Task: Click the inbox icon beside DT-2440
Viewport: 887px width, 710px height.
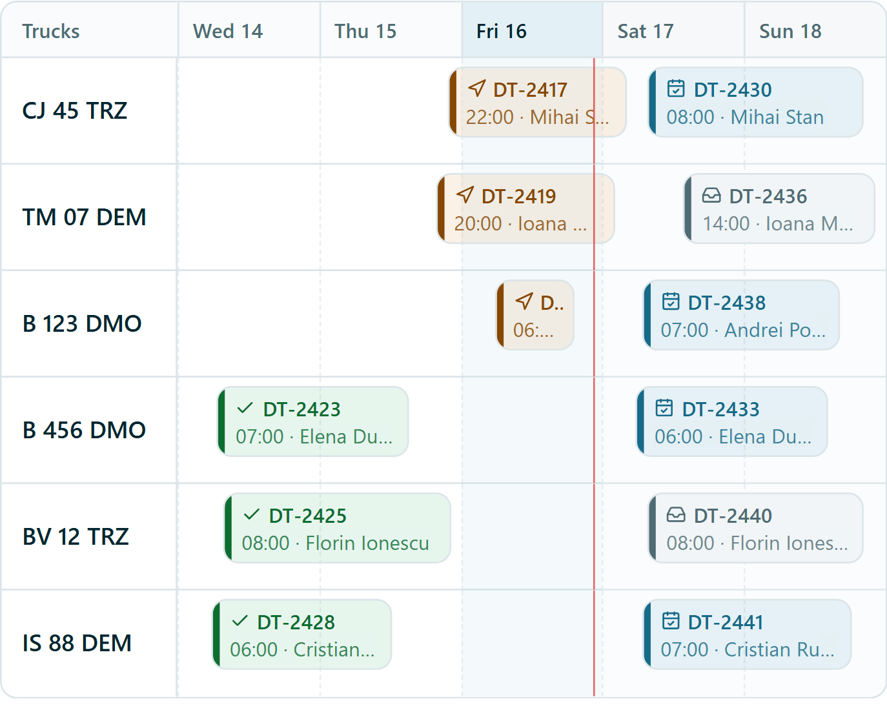Action: coord(676,514)
